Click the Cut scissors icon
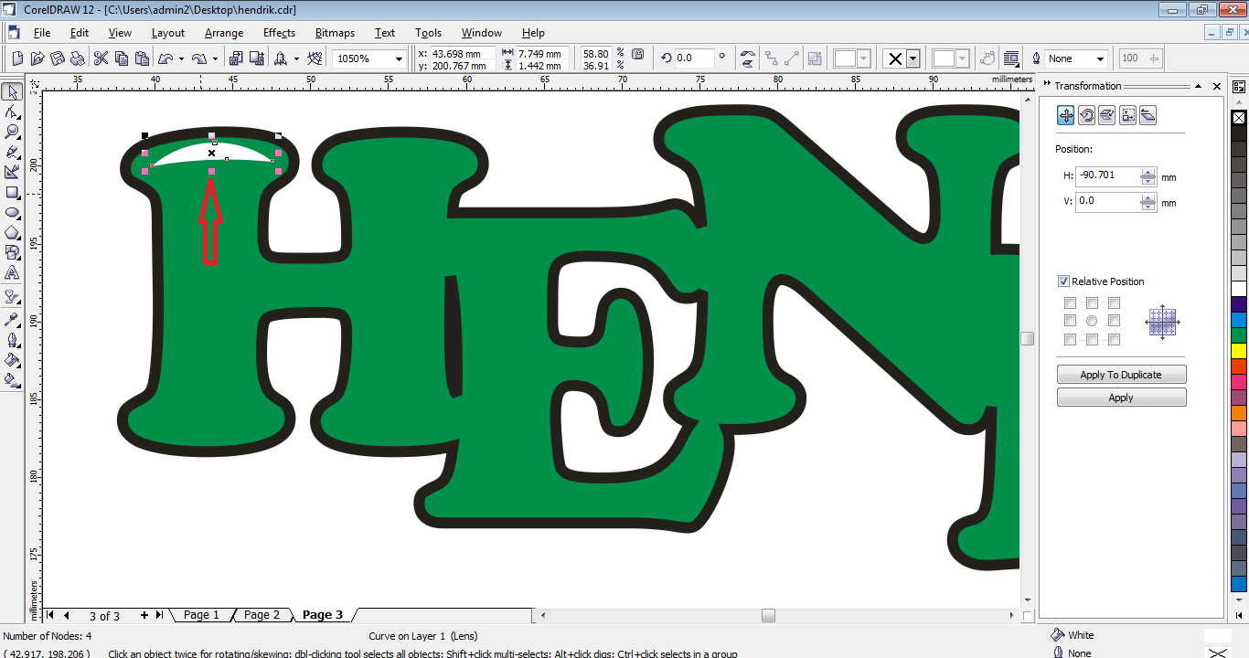This screenshot has height=658, width=1249. [101, 58]
